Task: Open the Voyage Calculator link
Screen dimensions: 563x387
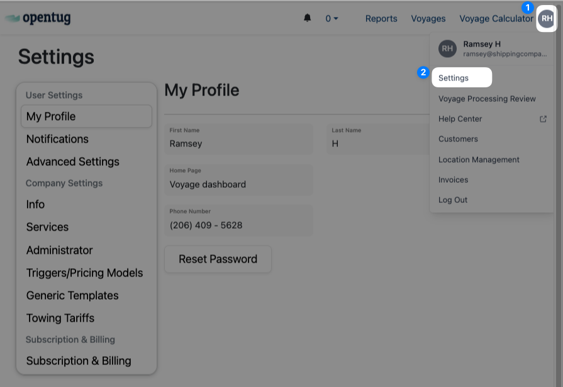Action: pyautogui.click(x=496, y=19)
